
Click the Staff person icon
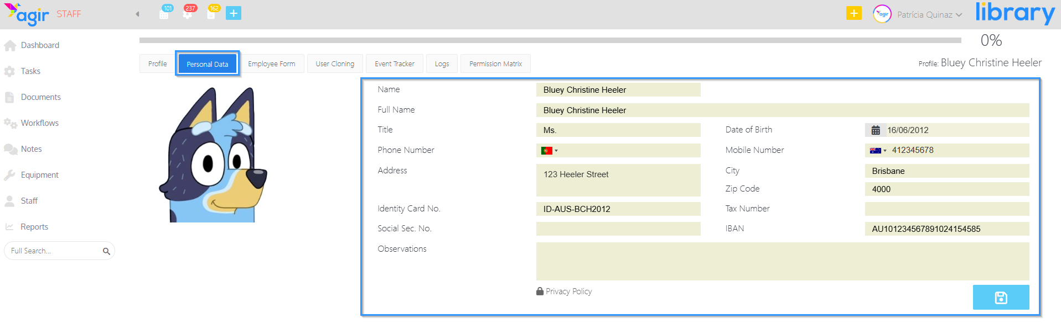click(9, 201)
